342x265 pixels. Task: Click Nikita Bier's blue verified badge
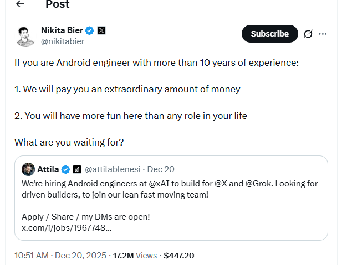click(x=89, y=30)
